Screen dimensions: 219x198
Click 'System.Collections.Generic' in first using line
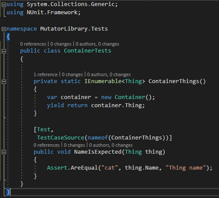tap(71, 4)
